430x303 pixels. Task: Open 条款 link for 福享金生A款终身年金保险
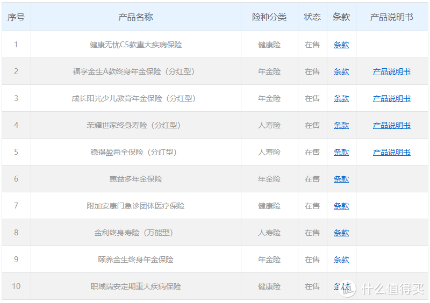(x=341, y=72)
